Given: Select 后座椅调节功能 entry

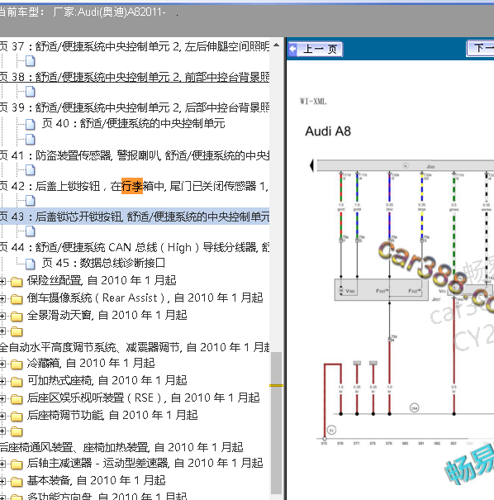Looking at the screenshot, I should pos(112,415).
